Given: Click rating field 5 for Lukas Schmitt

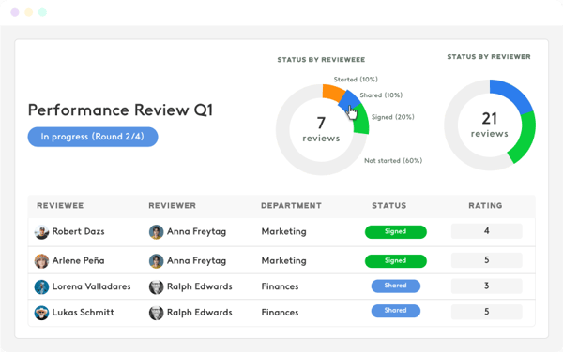Looking at the screenshot, I should pos(486,312).
